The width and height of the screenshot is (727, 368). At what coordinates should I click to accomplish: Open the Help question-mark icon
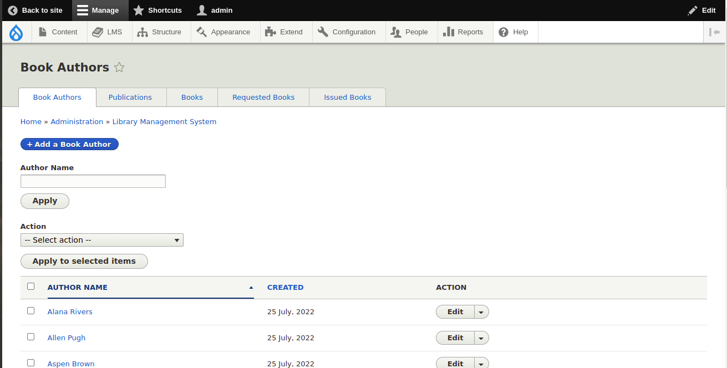(x=502, y=32)
